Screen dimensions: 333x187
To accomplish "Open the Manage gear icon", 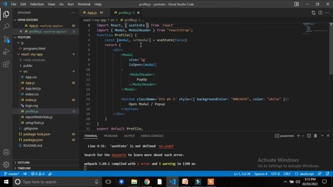I will pos(6,164).
